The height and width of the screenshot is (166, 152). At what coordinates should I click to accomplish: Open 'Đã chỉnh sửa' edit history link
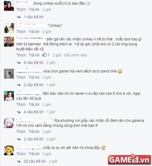click(76, 55)
